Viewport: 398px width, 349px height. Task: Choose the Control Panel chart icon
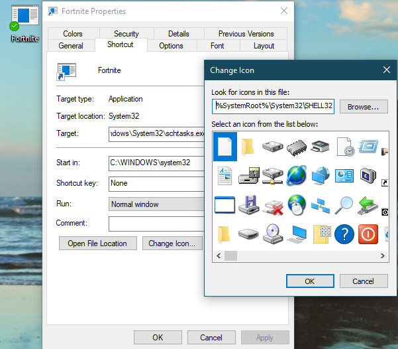tap(344, 176)
